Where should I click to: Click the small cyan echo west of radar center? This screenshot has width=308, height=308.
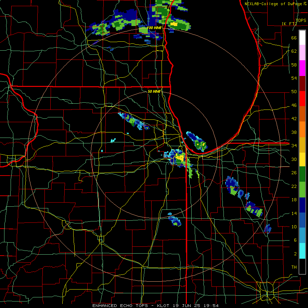click(113, 140)
